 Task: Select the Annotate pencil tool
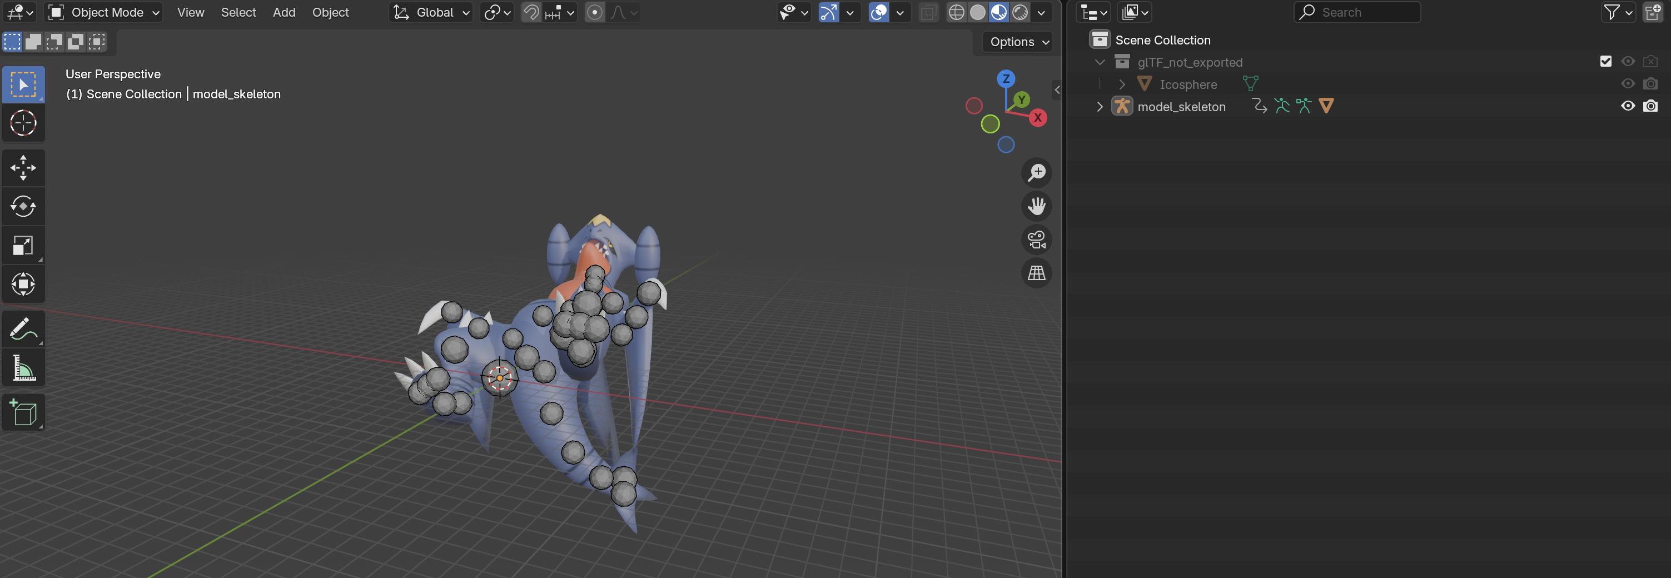click(x=23, y=328)
